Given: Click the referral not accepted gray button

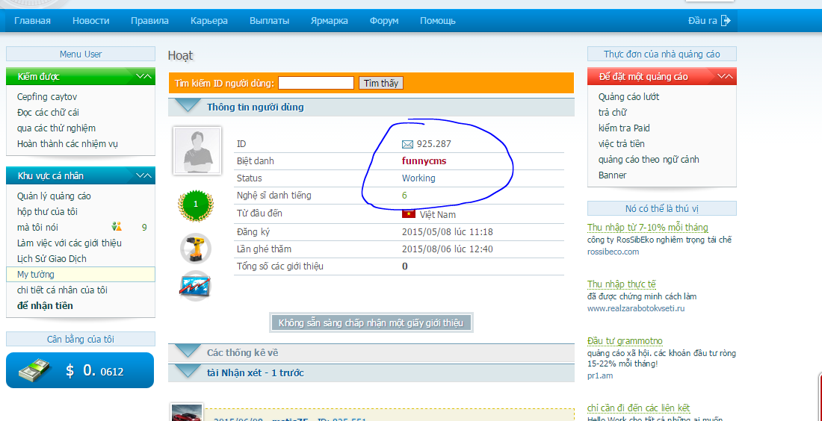Looking at the screenshot, I should click(x=371, y=322).
